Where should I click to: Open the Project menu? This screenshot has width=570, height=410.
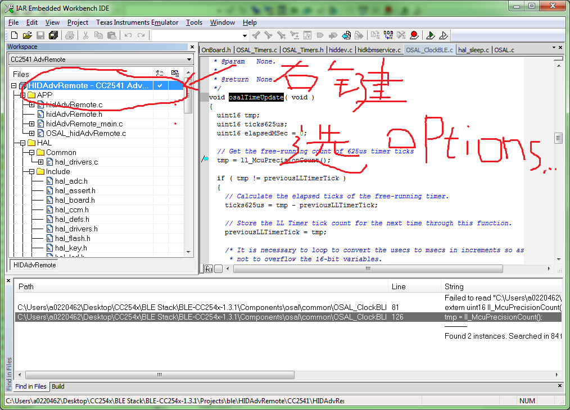point(78,22)
